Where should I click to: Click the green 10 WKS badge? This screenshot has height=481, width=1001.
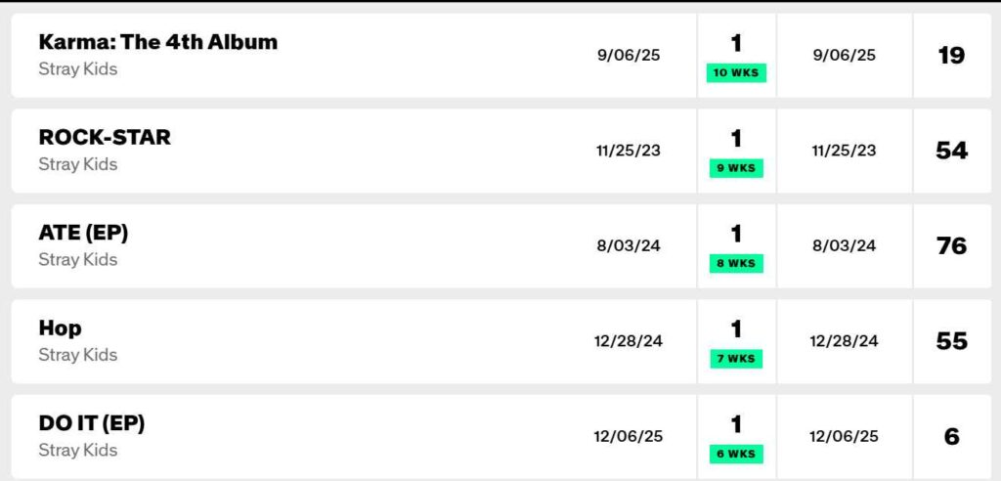coord(736,73)
